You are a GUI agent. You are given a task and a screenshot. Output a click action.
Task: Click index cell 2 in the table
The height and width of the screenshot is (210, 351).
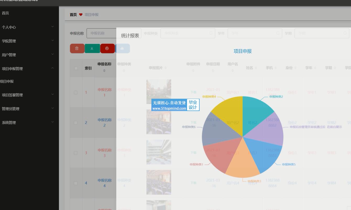click(86, 123)
